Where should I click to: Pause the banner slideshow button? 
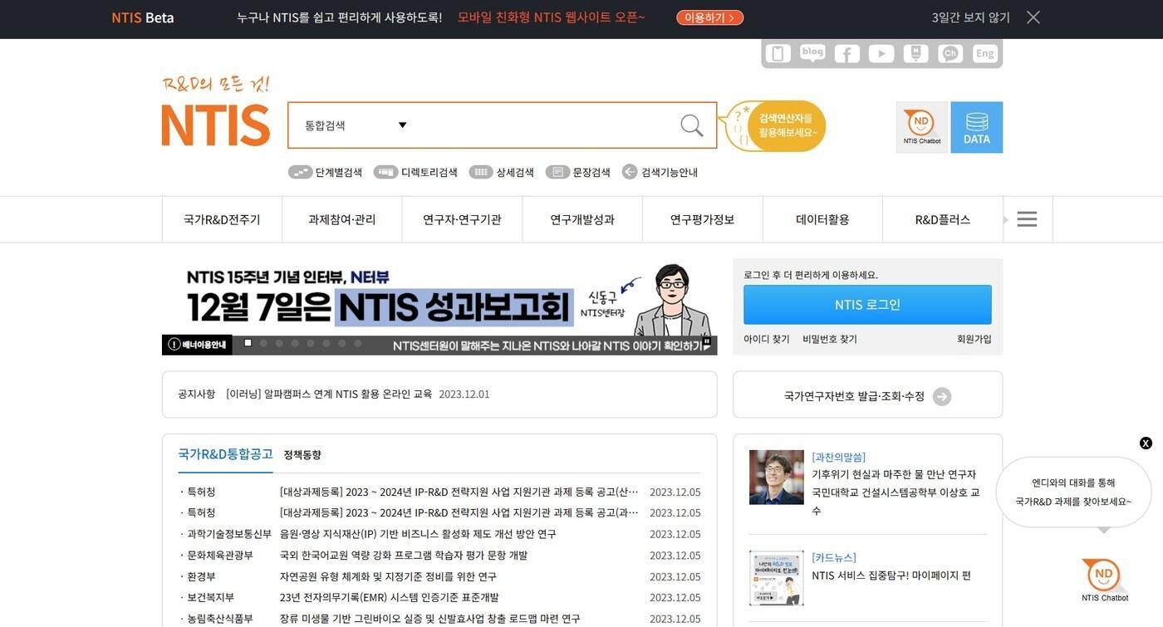(707, 341)
